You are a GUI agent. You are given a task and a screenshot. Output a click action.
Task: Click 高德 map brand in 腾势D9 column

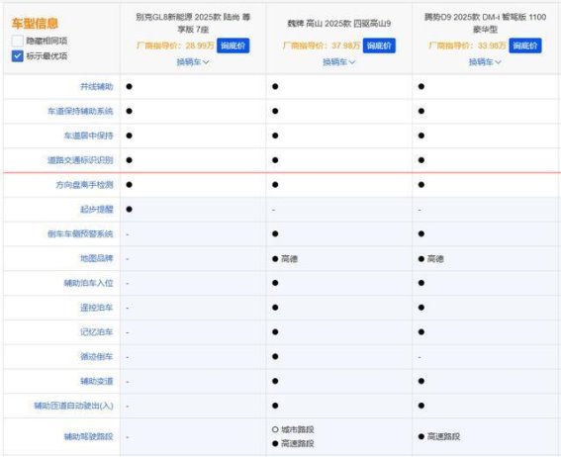point(435,258)
